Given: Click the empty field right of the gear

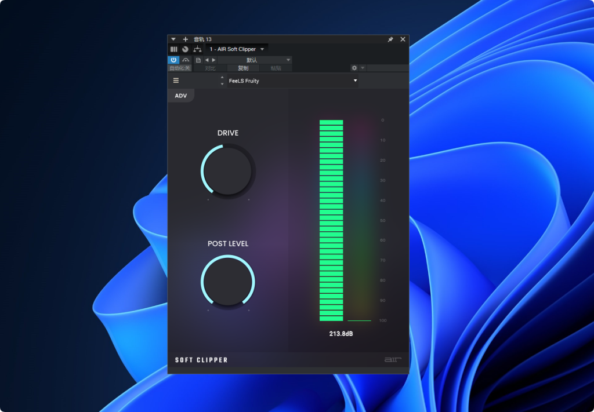Looking at the screenshot, I should tap(387, 68).
